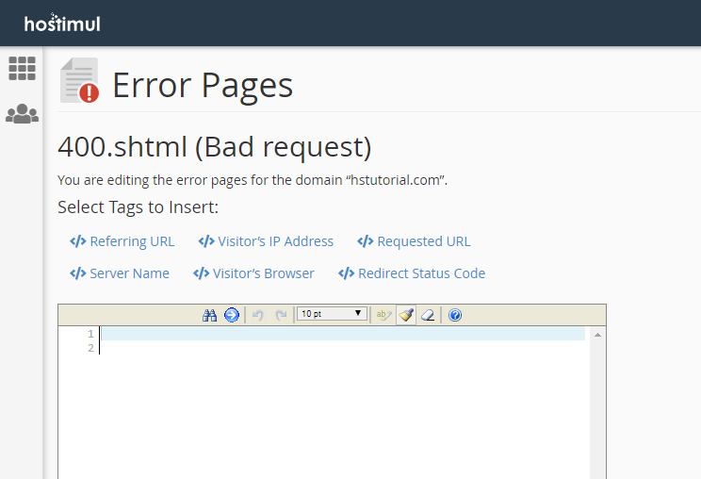Toggle the word wrap 'ab' icon
Image resolution: width=701 pixels, height=479 pixels.
pos(383,315)
